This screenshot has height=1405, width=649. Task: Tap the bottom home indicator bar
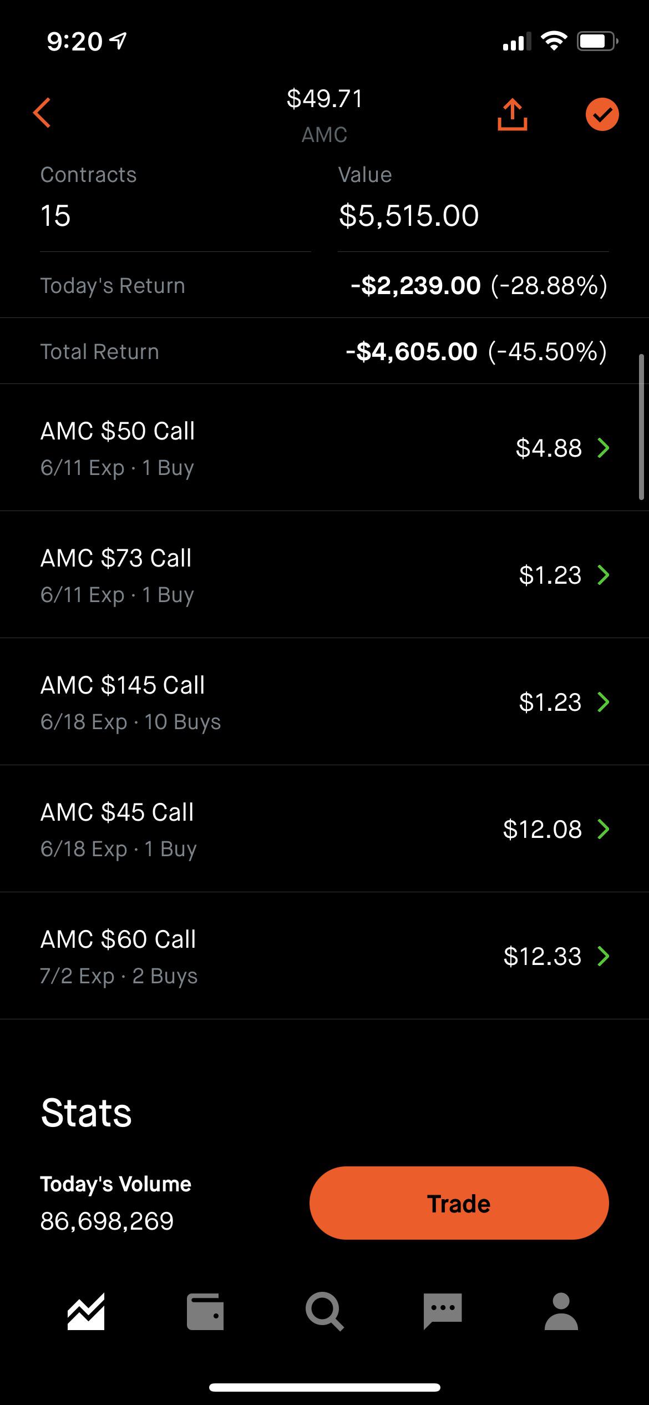[324, 1387]
